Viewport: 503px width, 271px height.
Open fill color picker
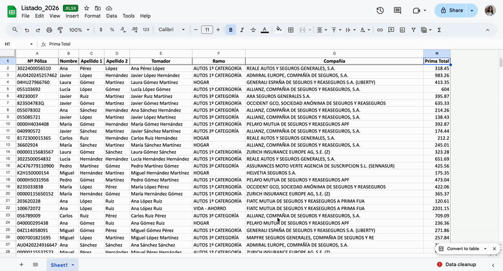(279, 29)
